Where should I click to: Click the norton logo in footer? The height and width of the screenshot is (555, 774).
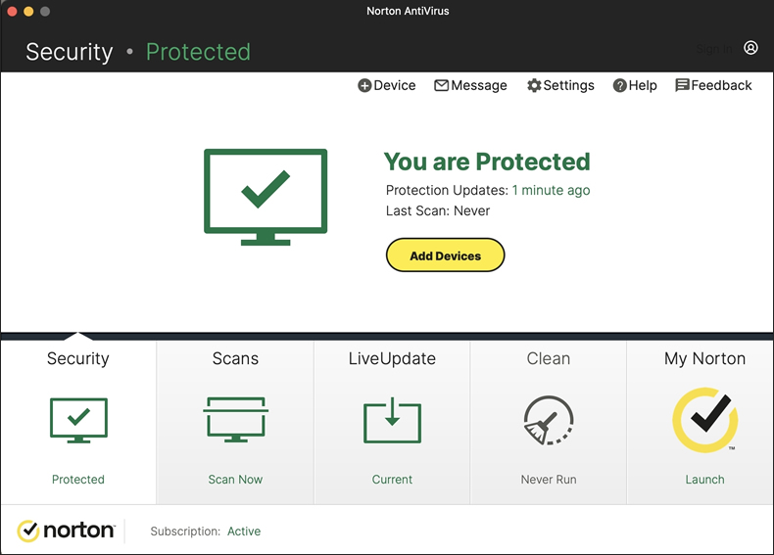pos(67,531)
